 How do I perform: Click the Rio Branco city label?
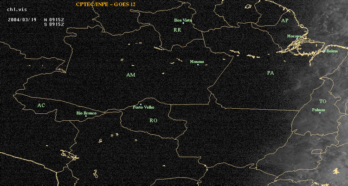pyautogui.click(x=87, y=113)
